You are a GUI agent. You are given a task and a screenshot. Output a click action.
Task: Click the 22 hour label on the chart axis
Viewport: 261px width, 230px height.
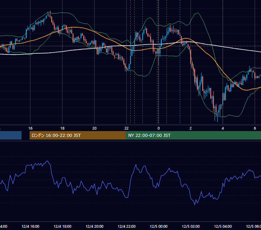pos(127,128)
